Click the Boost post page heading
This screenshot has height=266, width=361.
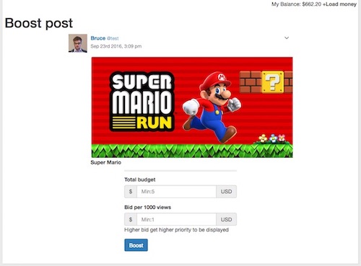[x=39, y=23]
